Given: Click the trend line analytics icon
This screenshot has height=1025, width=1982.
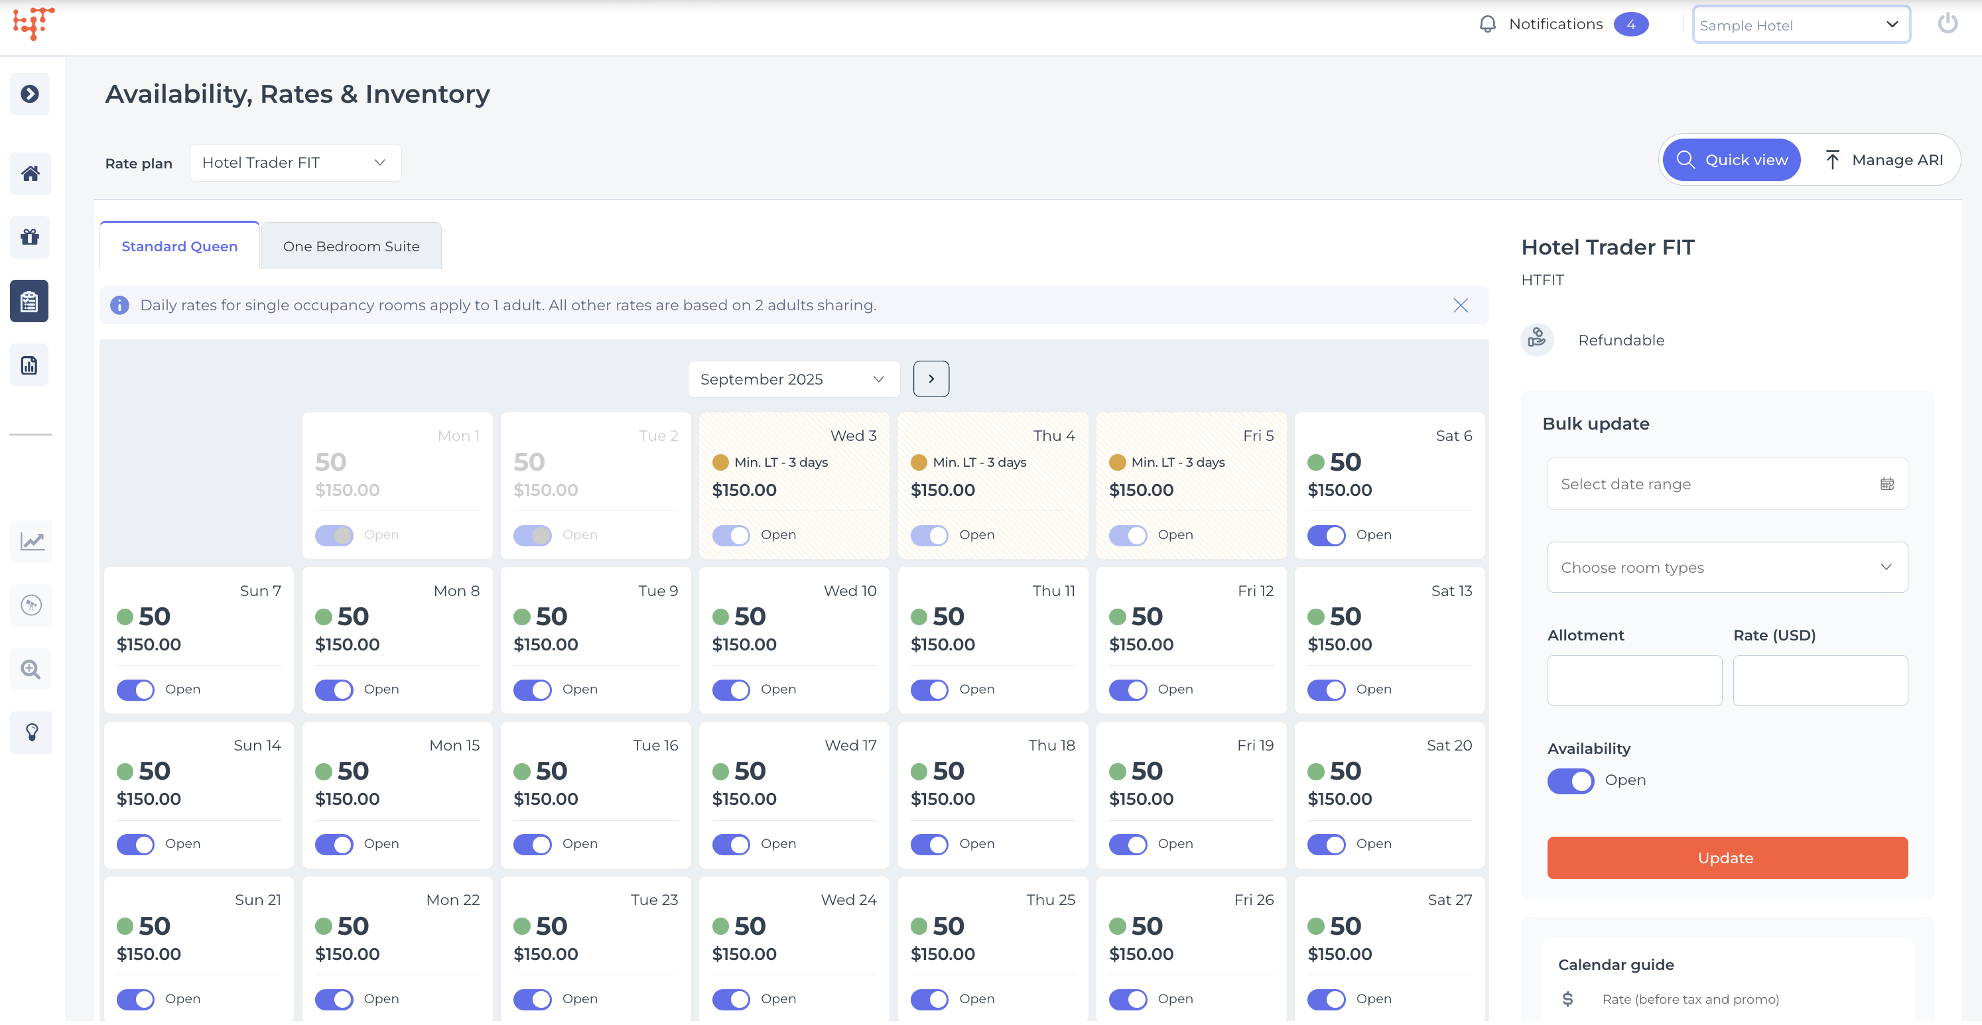Looking at the screenshot, I should click(x=32, y=541).
